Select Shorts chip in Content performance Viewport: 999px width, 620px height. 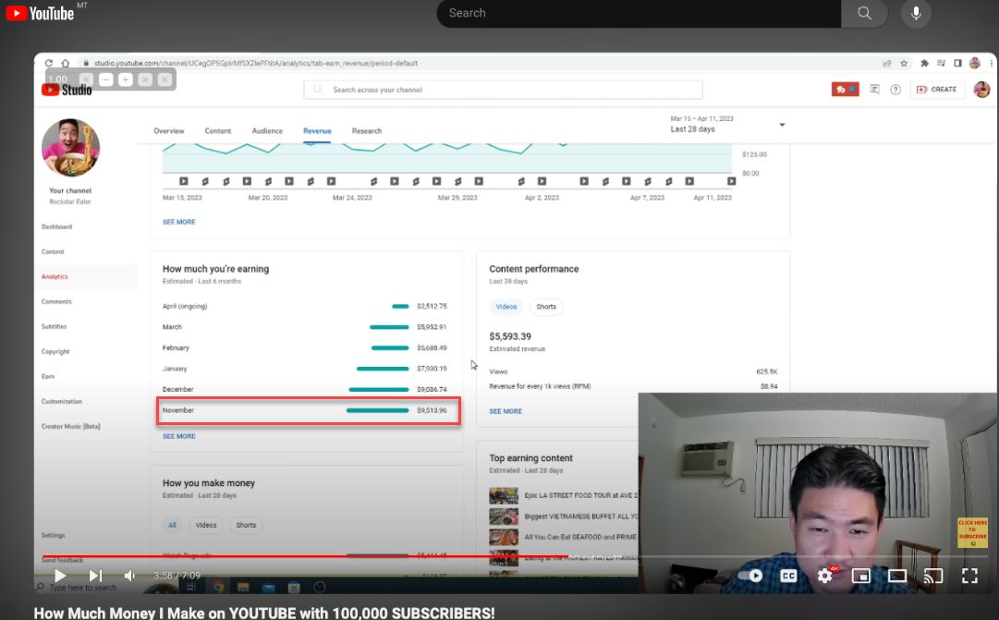pos(546,307)
